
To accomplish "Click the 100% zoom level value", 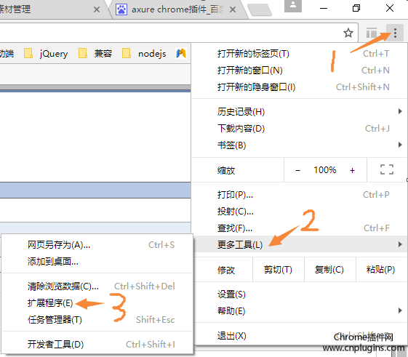I will point(325,170).
